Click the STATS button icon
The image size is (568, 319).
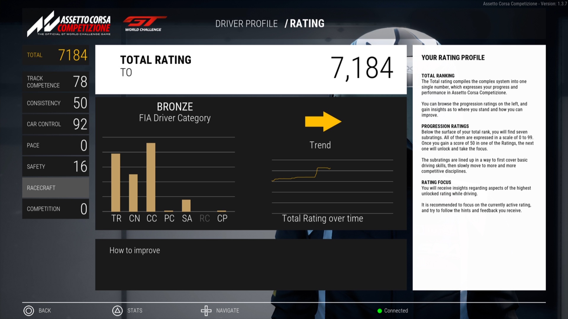click(x=117, y=310)
